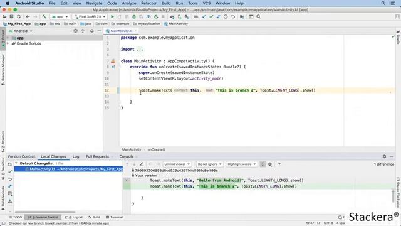Click the Save All toolbar icon
401x226 pixels.
(11, 17)
